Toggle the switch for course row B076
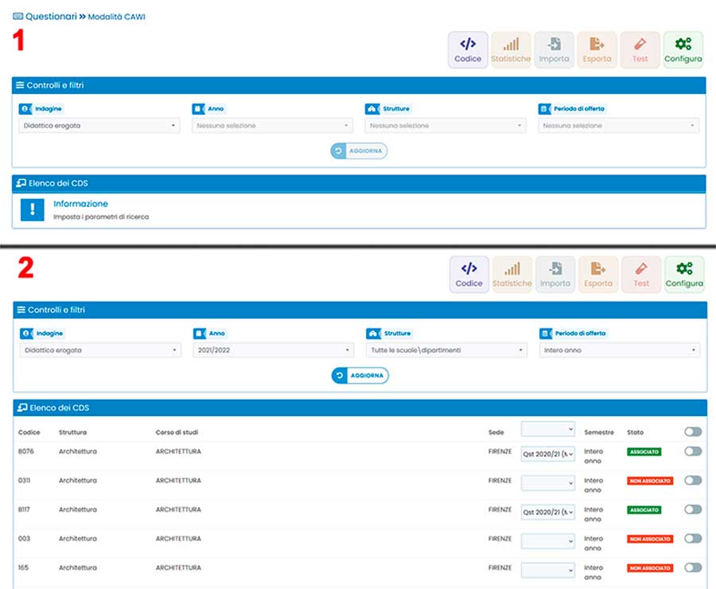716x589 pixels. 693,451
